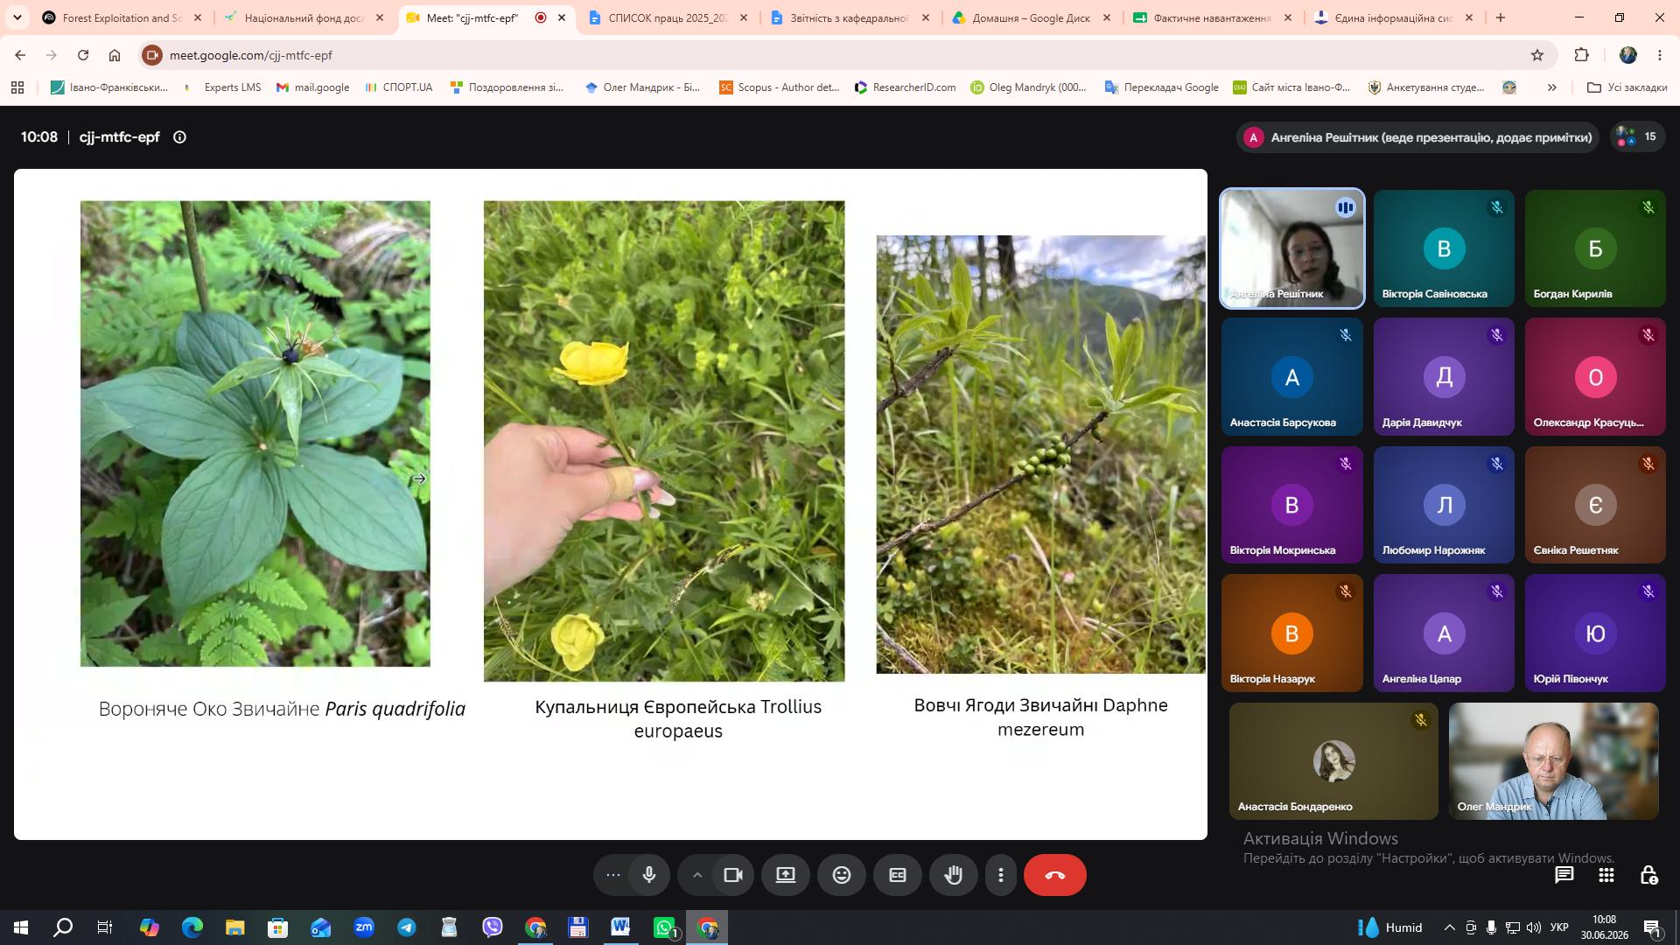
Task: Open meeting activities grid icon
Action: 1606,875
